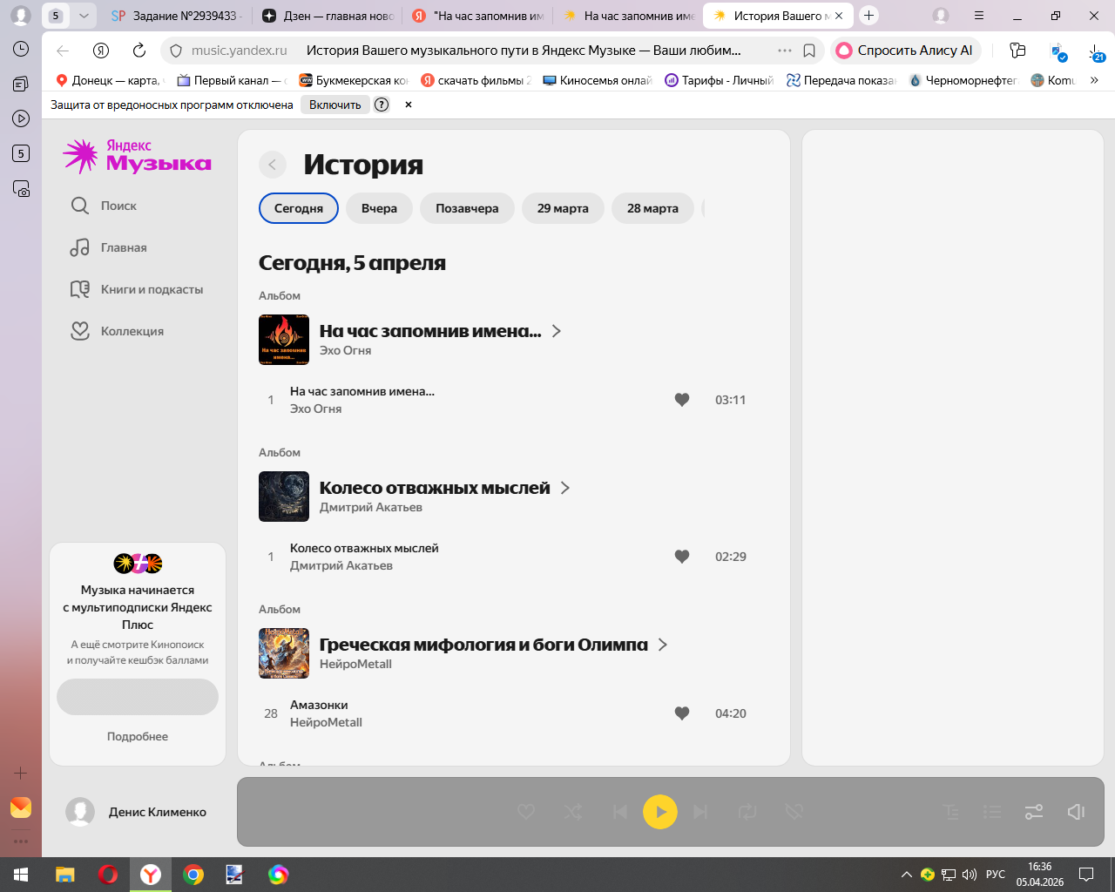Toggle repeat mode in the player

pos(747,812)
